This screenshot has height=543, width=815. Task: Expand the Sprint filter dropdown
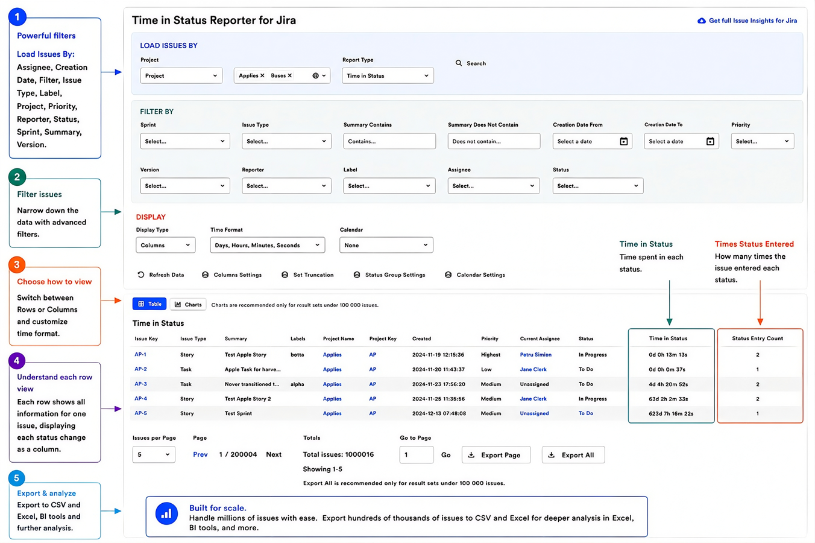(x=185, y=141)
